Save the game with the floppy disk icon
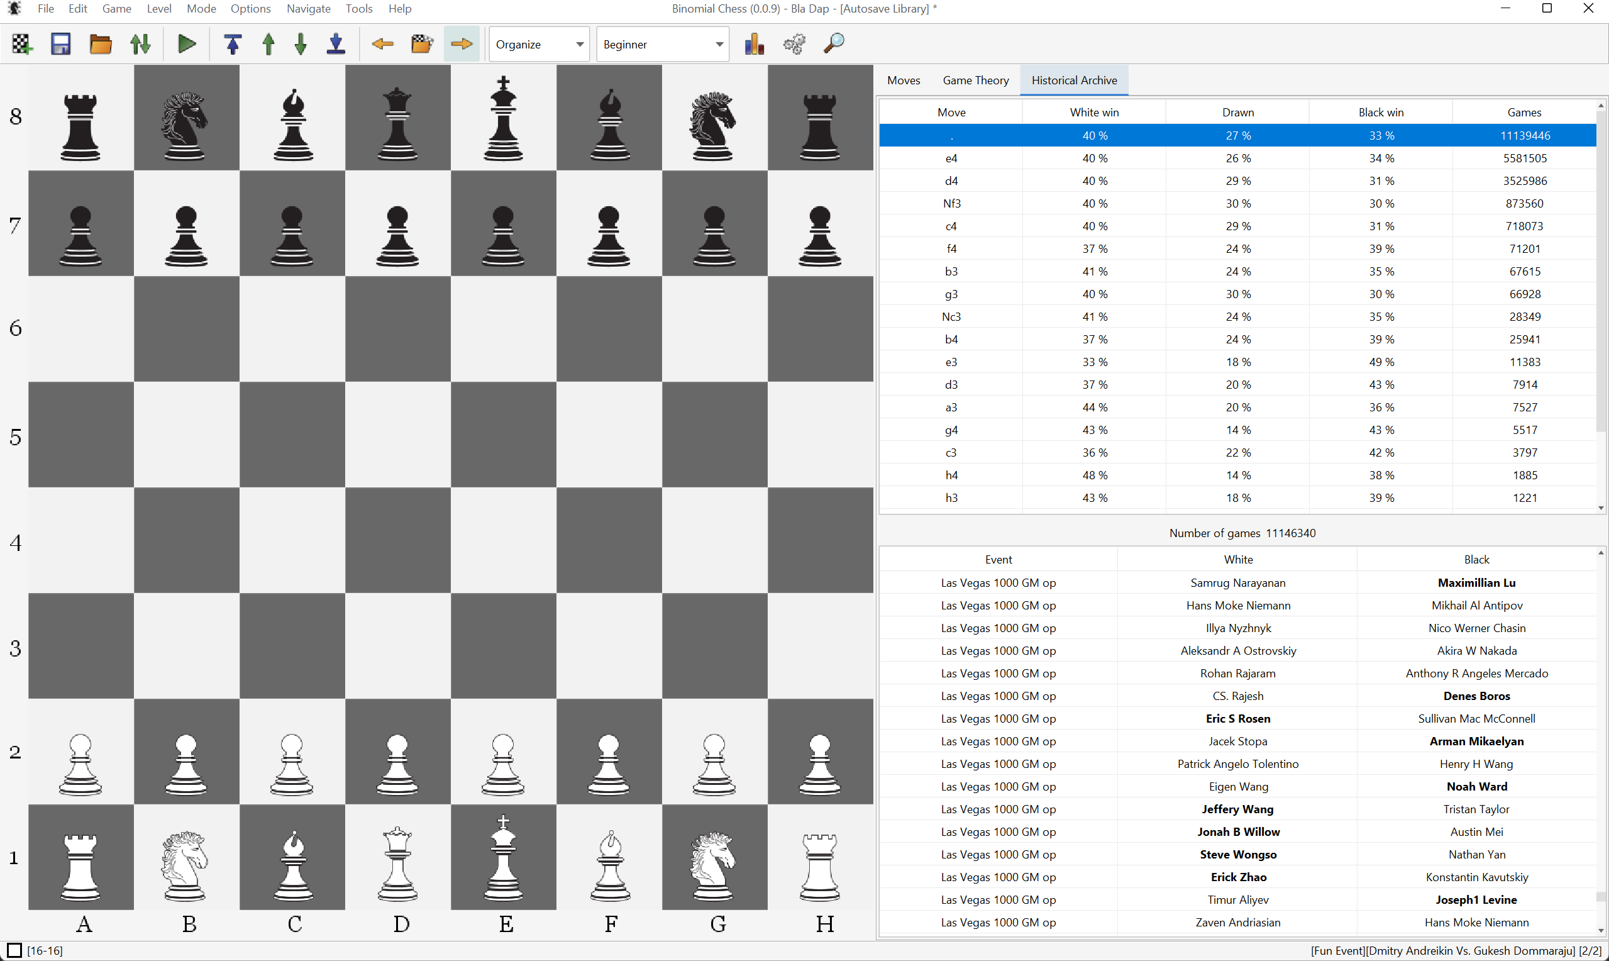 tap(60, 43)
